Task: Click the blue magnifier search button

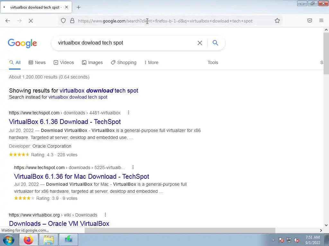Action: click(x=216, y=43)
